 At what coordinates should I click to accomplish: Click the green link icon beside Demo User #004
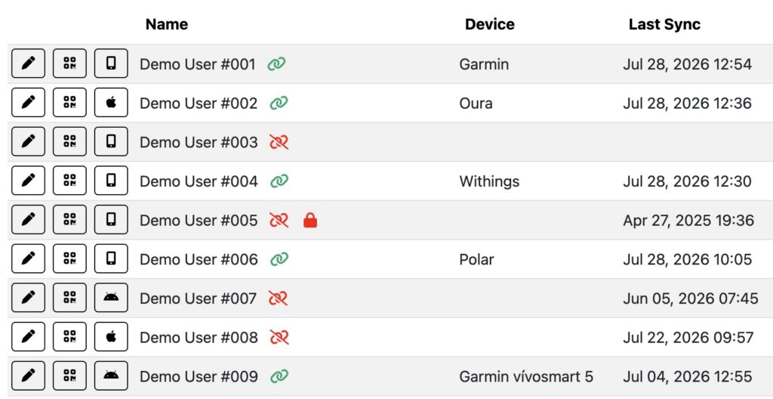(x=279, y=181)
